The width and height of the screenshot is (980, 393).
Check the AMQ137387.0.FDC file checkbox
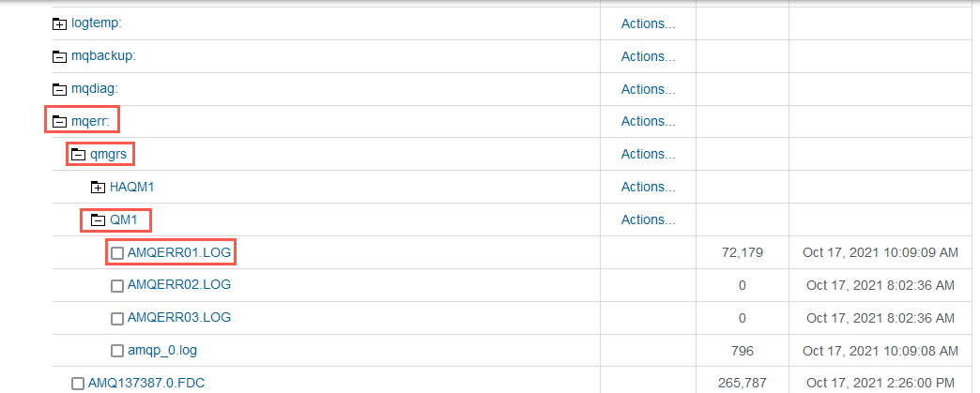78,383
